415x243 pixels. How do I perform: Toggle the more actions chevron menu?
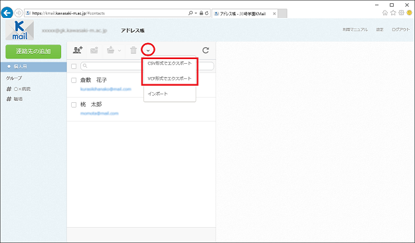148,50
